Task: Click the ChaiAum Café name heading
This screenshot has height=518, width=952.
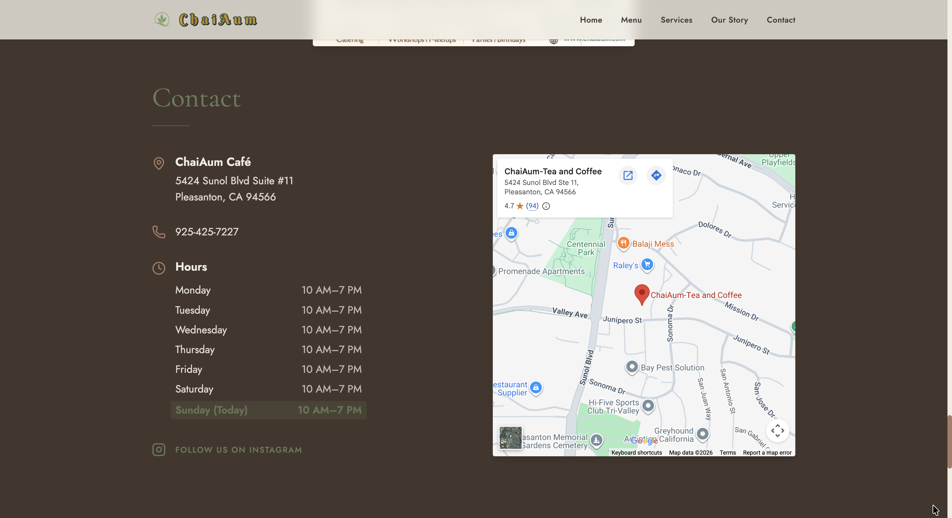Action: point(213,162)
